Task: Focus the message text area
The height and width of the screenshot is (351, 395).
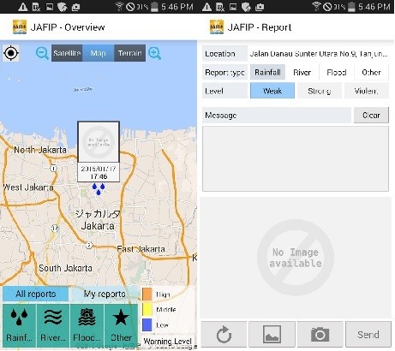Action: 296,158
